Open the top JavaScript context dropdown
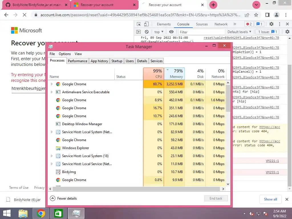The height and width of the screenshot is (219, 292). [159, 32]
